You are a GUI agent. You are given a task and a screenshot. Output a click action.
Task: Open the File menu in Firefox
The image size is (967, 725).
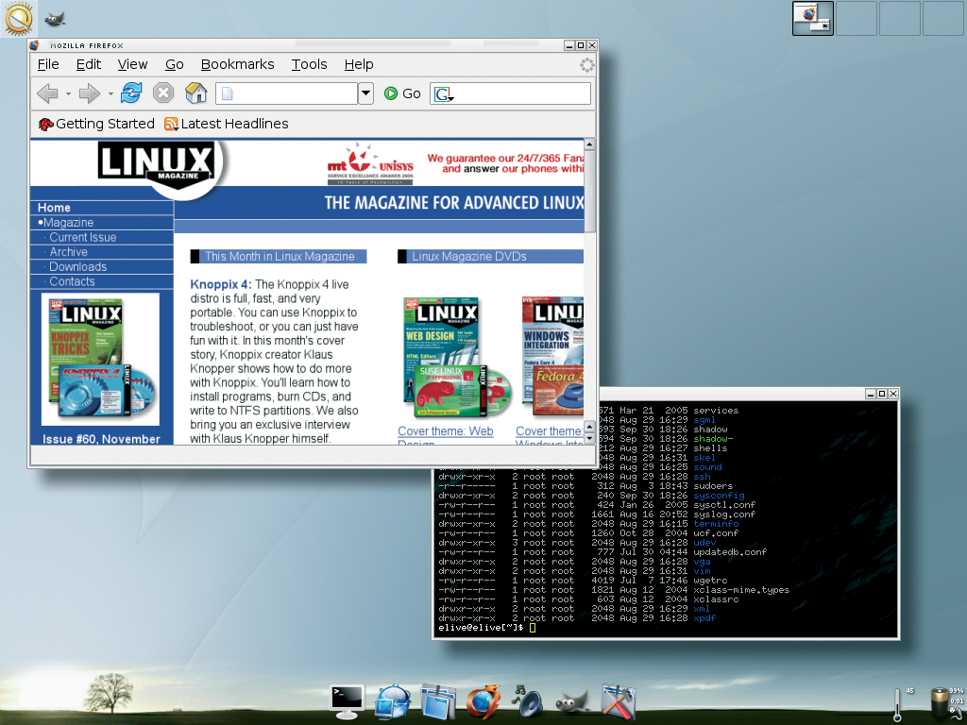48,65
